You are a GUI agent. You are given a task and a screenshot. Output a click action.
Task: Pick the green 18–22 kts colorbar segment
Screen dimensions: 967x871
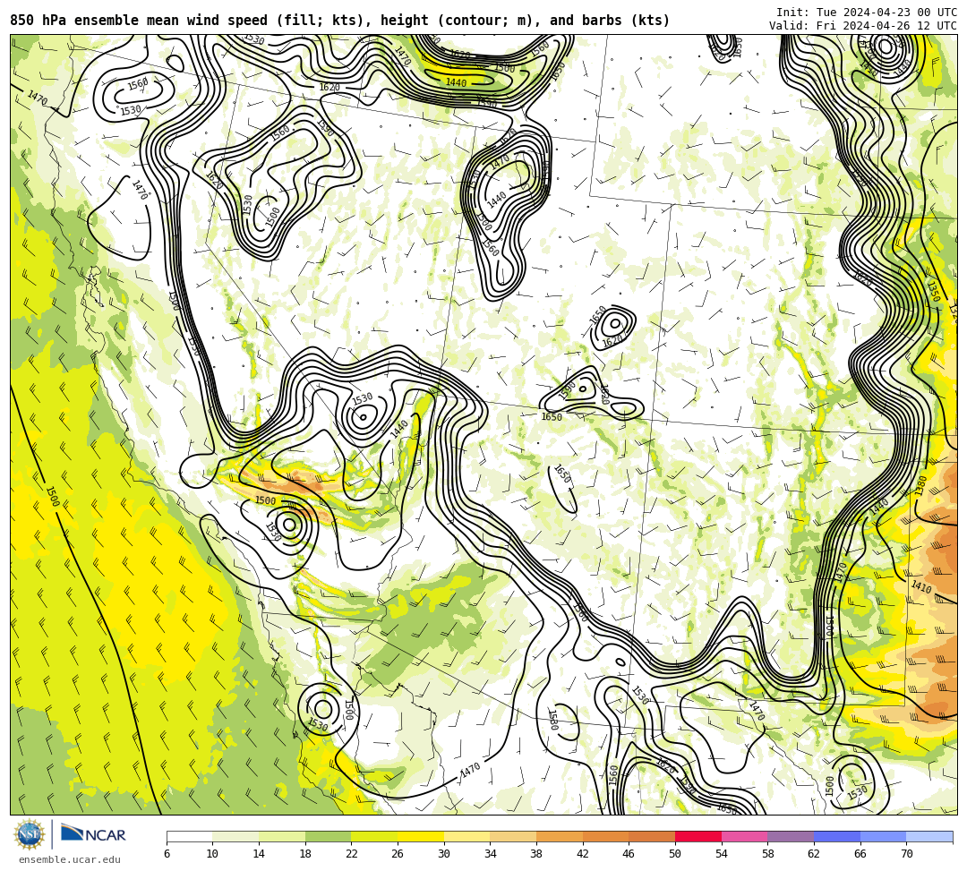(x=328, y=836)
